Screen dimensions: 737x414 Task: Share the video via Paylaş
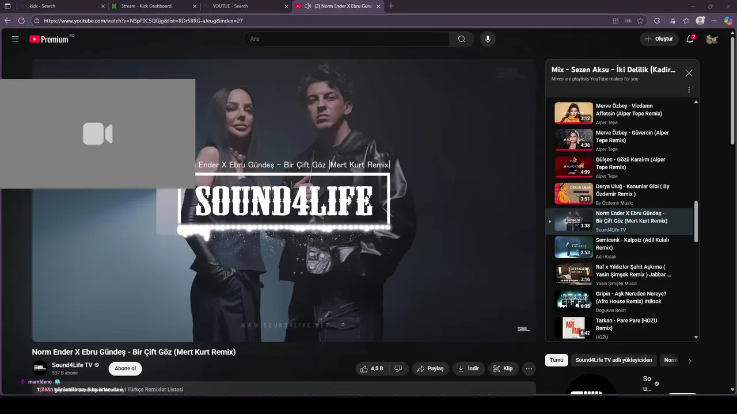[x=430, y=369]
